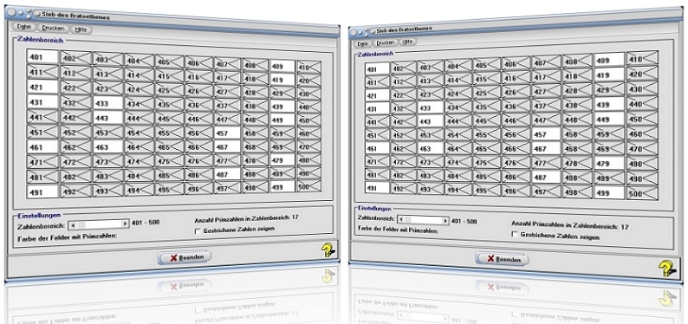The width and height of the screenshot is (688, 324).
Task: Select prime cell 457 in the left window grid
Action: 227,133
